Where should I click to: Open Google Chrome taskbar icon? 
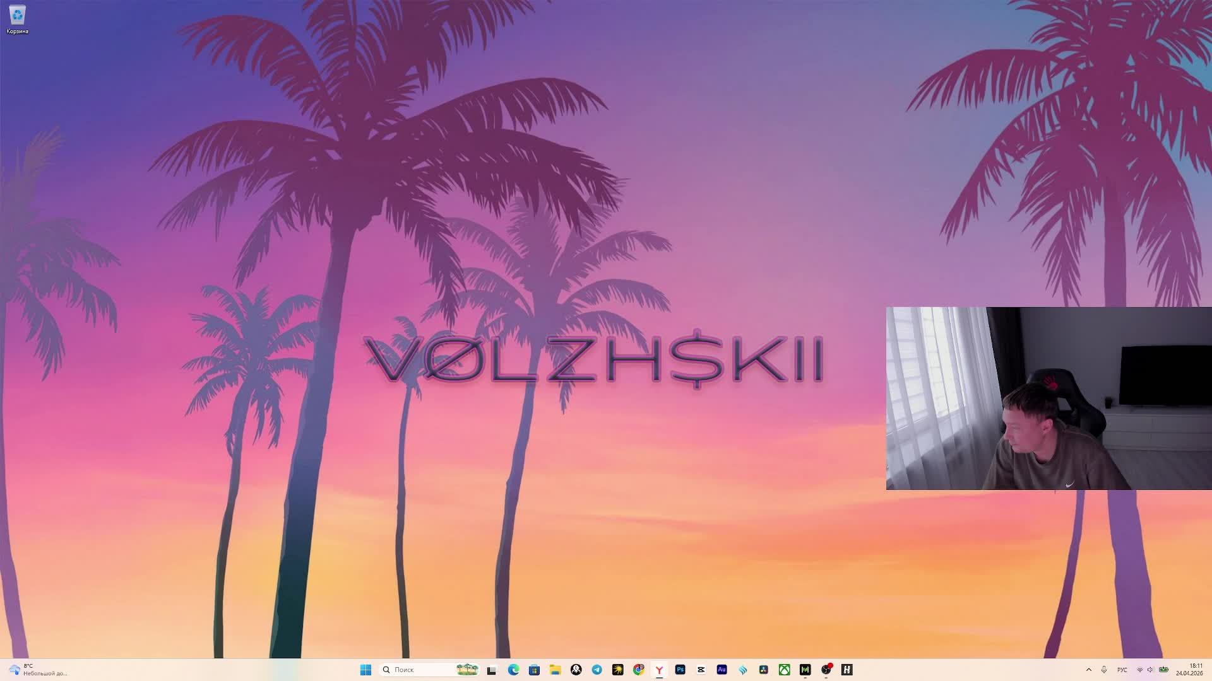click(x=639, y=670)
